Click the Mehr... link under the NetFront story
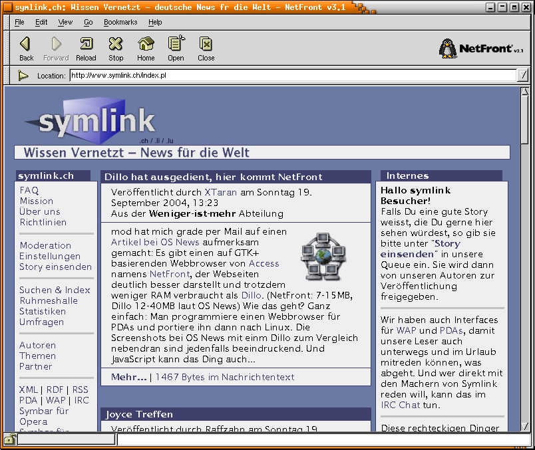 tap(126, 377)
